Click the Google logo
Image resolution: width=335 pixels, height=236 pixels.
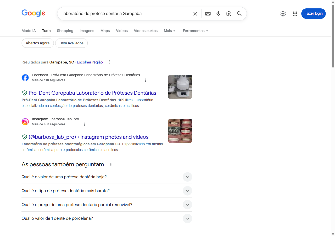[33, 13]
